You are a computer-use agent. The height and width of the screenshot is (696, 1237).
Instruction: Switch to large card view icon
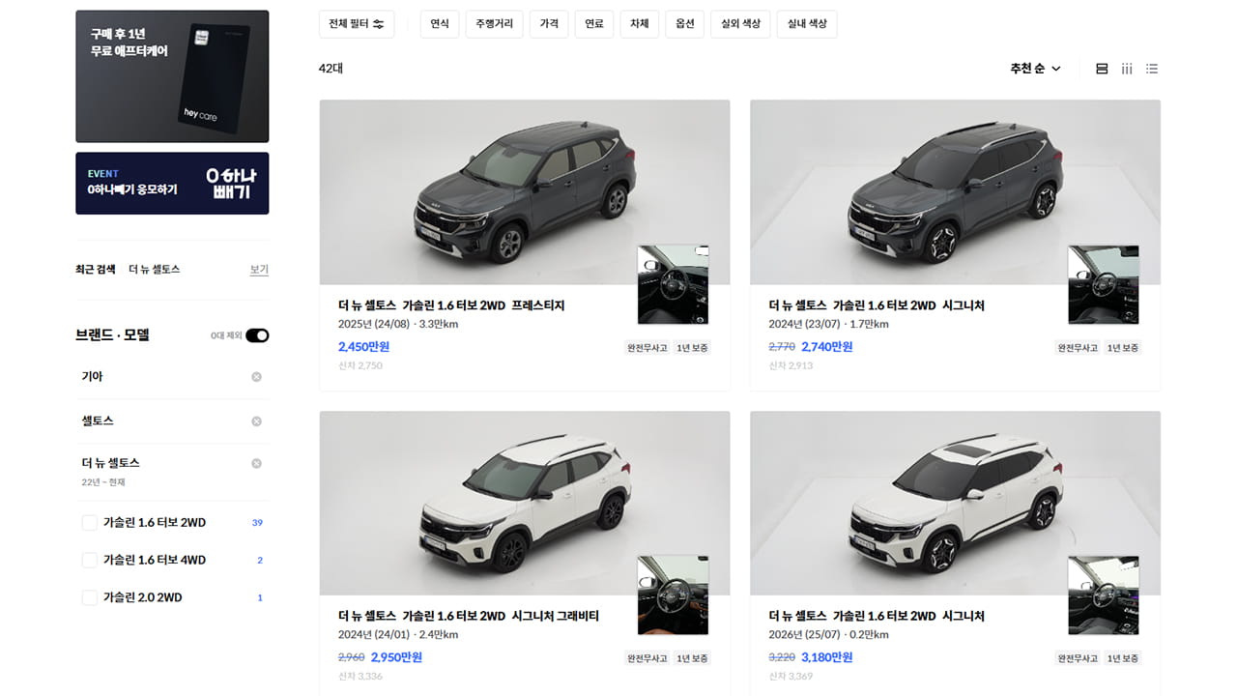(x=1102, y=69)
